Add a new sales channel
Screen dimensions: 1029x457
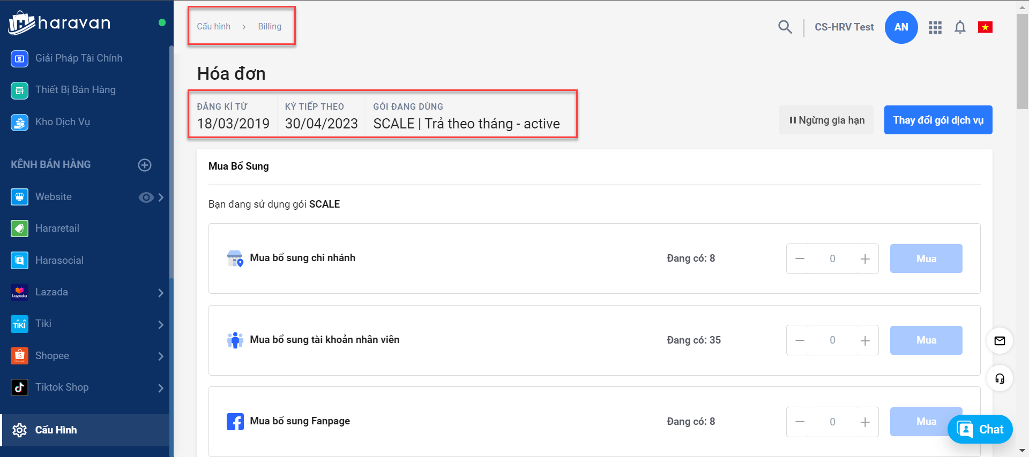[x=145, y=165]
